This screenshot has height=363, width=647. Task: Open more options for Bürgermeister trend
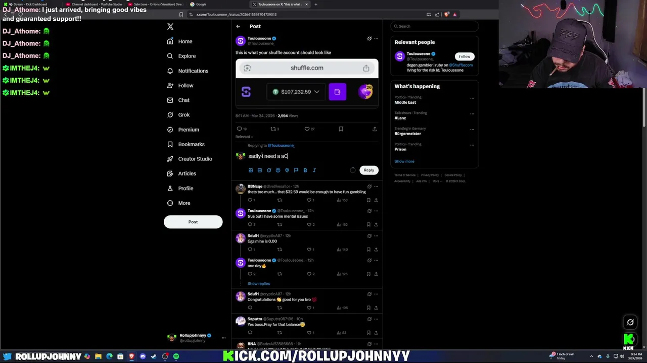click(472, 130)
